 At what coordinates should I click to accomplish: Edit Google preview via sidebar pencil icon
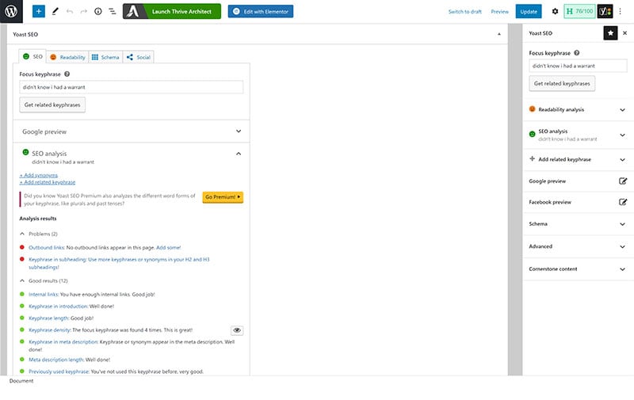coord(623,181)
